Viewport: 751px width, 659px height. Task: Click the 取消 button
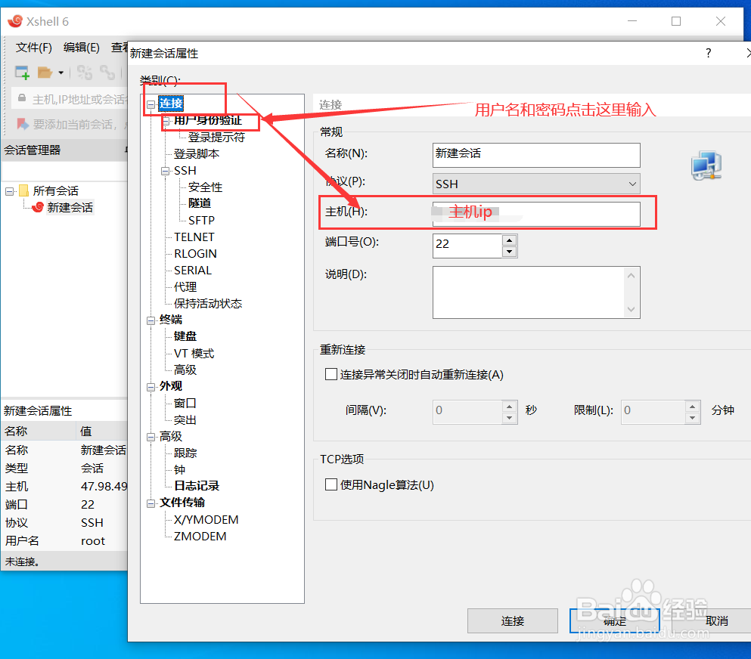point(716,620)
